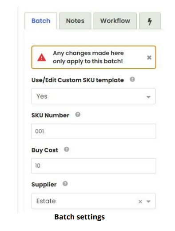
Task: Switch to the Workflow tab
Action: click(x=115, y=21)
